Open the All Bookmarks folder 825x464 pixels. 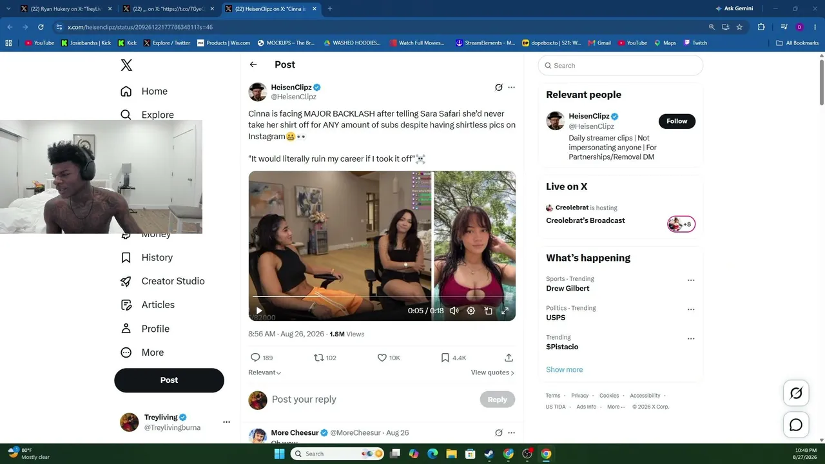797,43
